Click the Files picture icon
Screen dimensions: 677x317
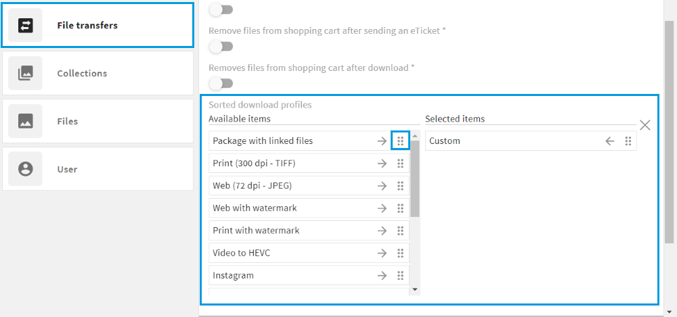tap(25, 121)
